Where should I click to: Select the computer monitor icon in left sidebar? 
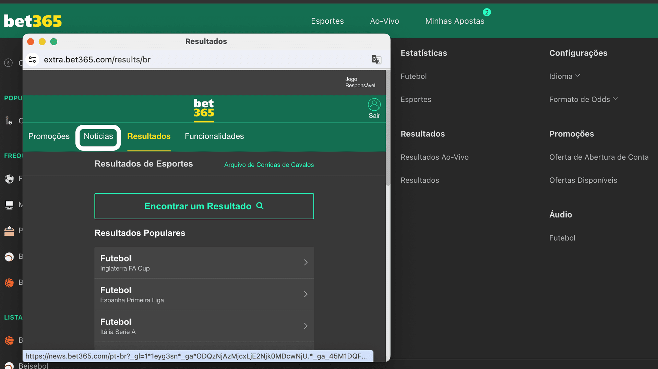click(x=9, y=205)
